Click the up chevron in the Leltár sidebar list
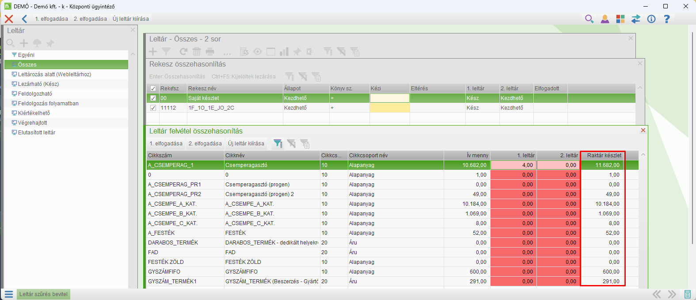This screenshot has width=696, height=300. pyautogui.click(x=133, y=54)
